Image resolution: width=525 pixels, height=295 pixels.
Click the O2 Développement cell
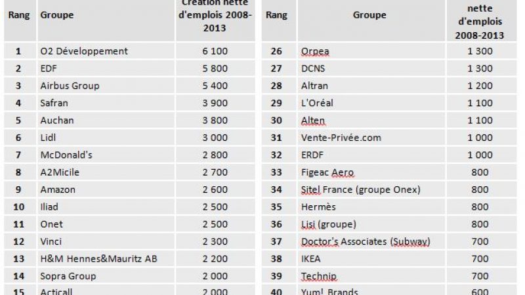point(84,51)
